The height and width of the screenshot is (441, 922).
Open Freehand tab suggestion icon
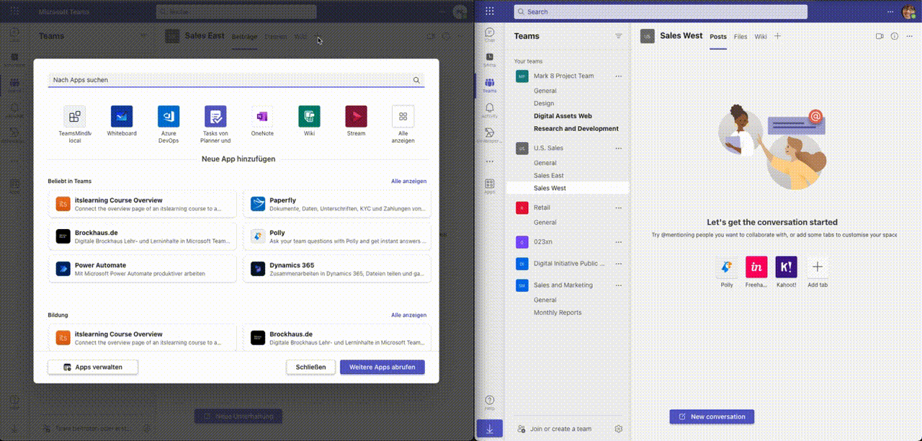tap(756, 267)
